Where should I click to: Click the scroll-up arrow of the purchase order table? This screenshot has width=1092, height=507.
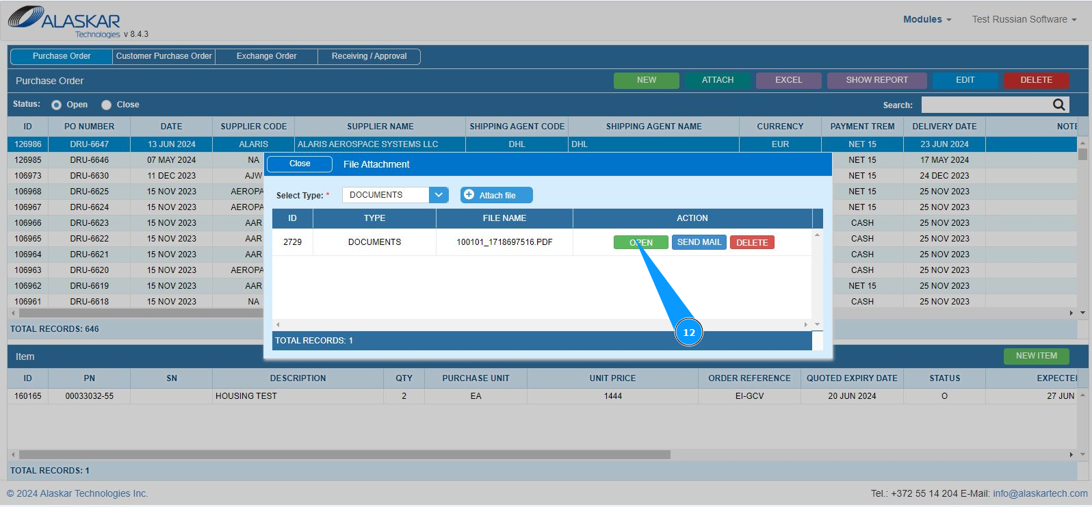pos(1082,143)
